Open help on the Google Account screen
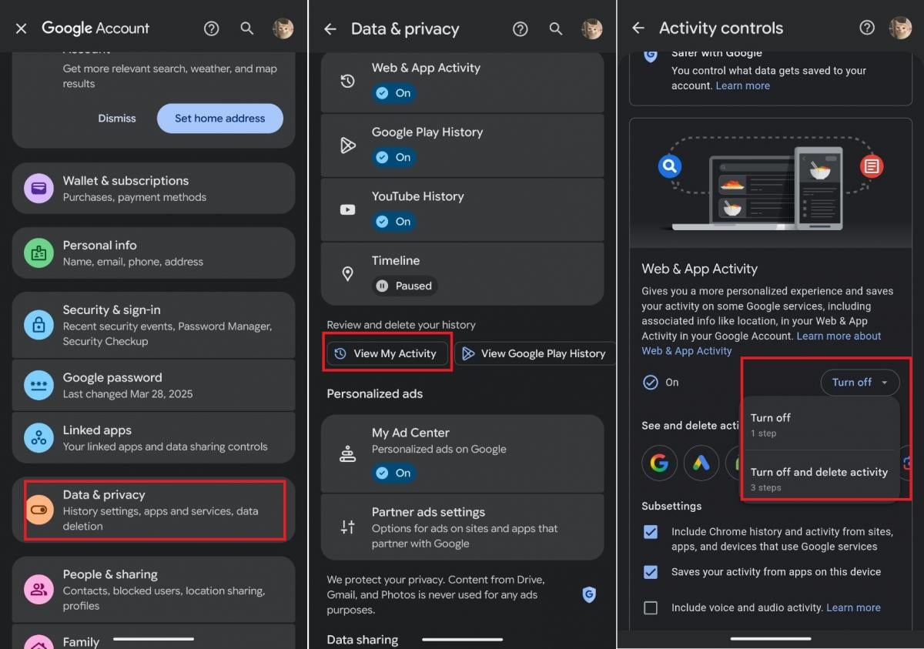The width and height of the screenshot is (924, 649). [x=211, y=28]
